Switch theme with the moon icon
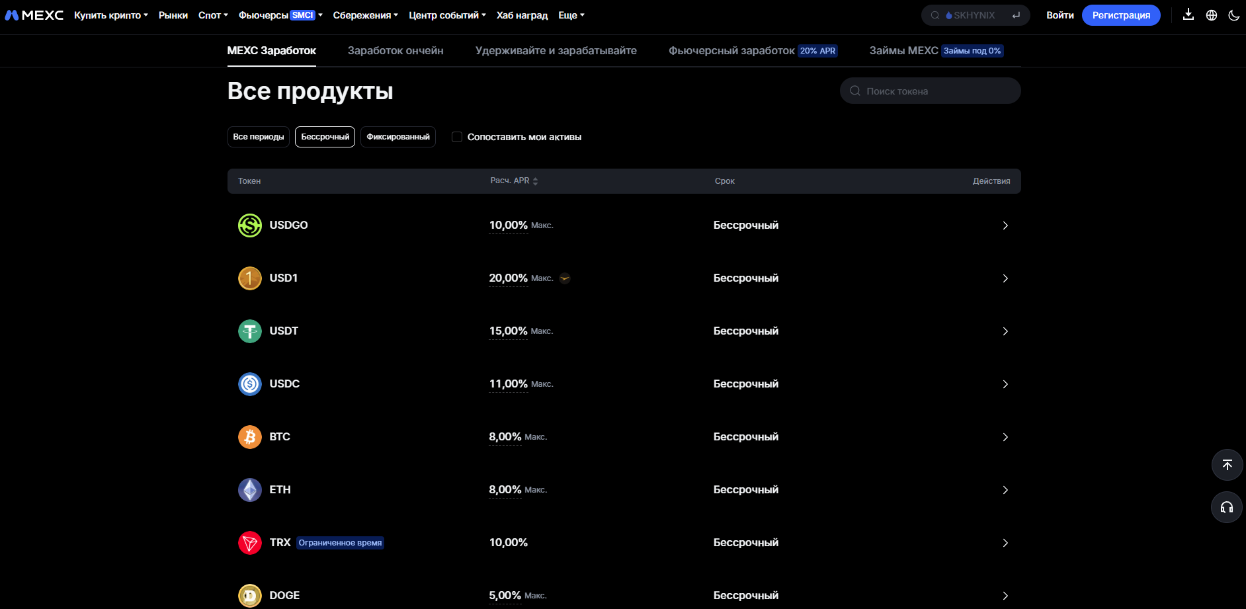 [x=1234, y=15]
